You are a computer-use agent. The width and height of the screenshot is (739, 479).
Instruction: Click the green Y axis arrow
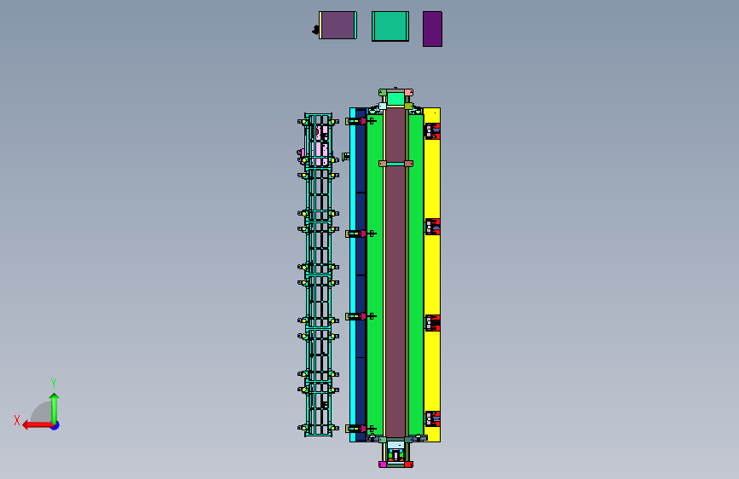tap(55, 407)
